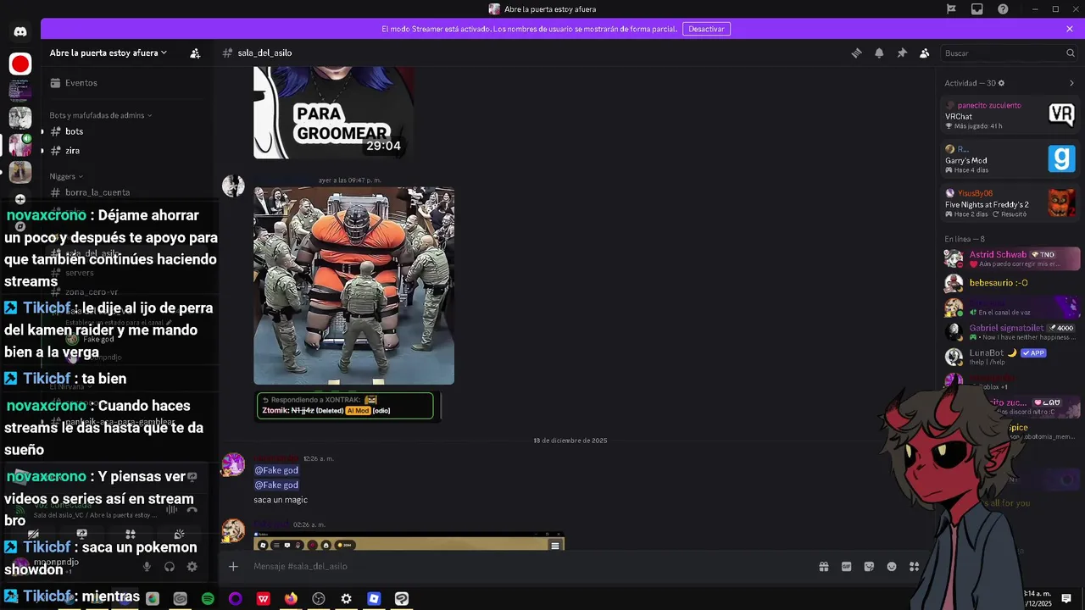Collapse Bots y mafufadas de admins category
This screenshot has height=610, width=1085.
(x=100, y=115)
